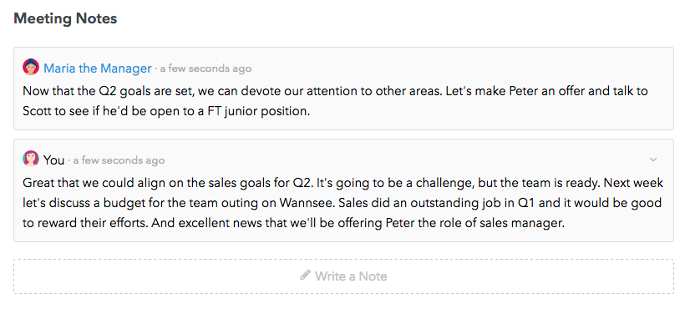Viewport: 690px width, 309px height.
Task: Click the line mentioning team outing on Wannsee
Action: click(342, 203)
